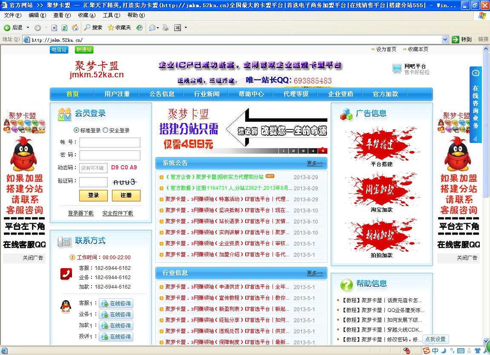Viewport: 490px width, 355px height.
Task: Expand the address bar URL dropdown
Action: pos(445,40)
